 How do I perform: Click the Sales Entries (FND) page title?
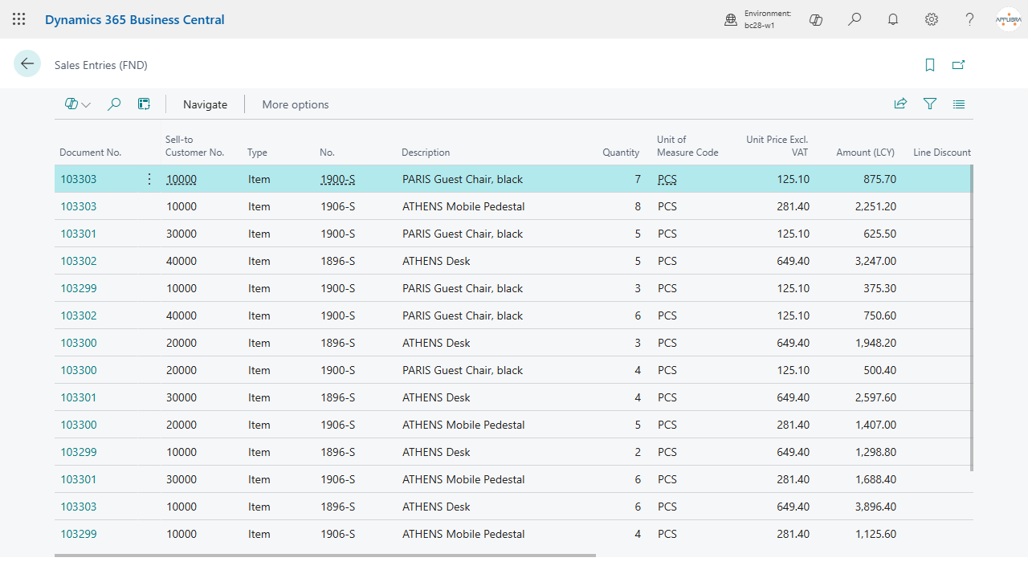coord(101,65)
